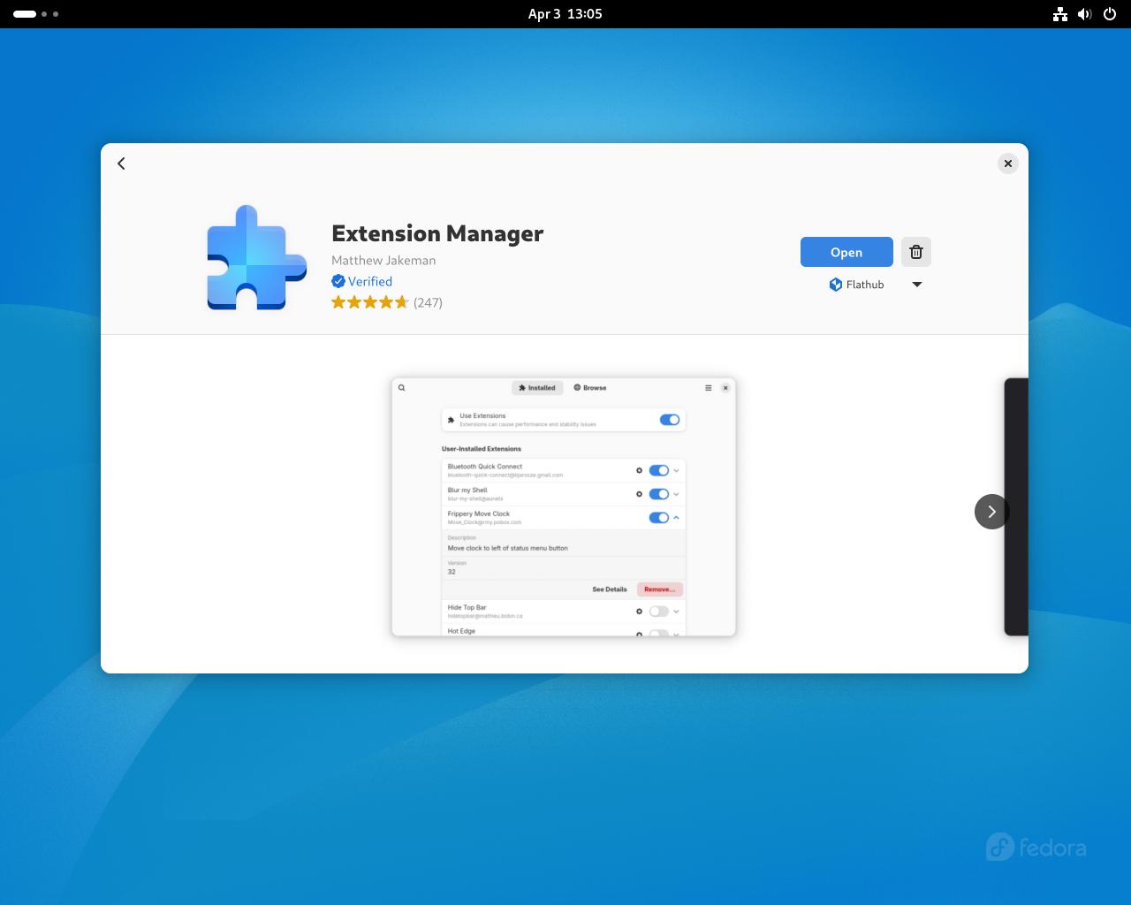The width and height of the screenshot is (1131, 905).
Task: Click the Verified badge
Action: (x=362, y=281)
